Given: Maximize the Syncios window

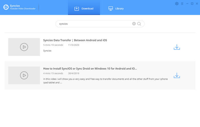Looking at the screenshot, I should [192, 4].
